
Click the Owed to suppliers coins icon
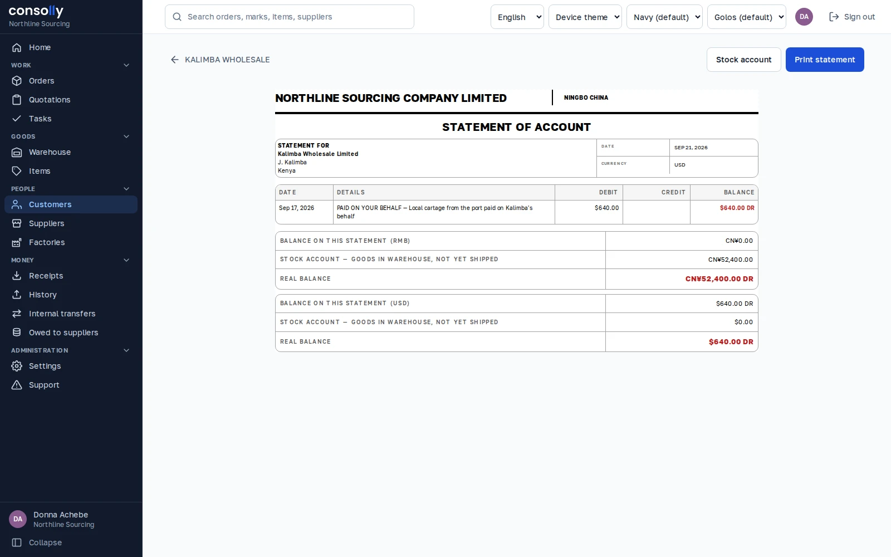[17, 333]
